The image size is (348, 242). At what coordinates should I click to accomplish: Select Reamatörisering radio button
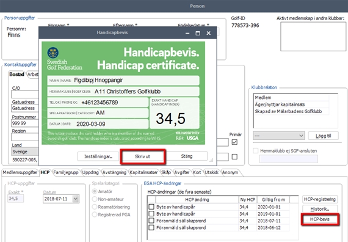95,207
